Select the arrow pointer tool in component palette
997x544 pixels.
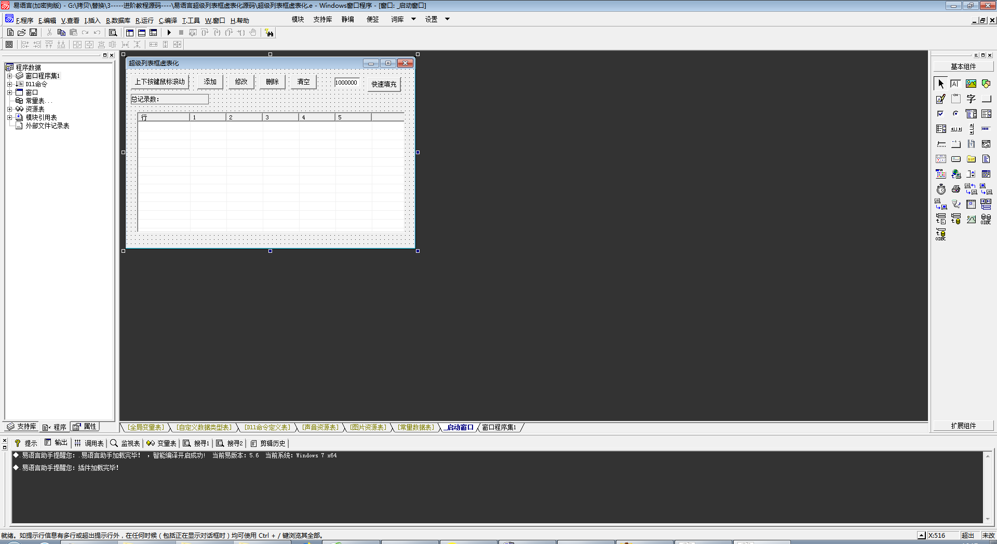point(941,84)
